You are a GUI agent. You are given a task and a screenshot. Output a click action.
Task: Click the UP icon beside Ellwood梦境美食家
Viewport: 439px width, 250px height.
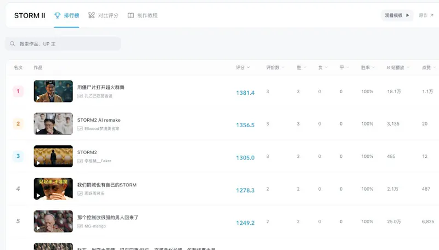coord(80,128)
